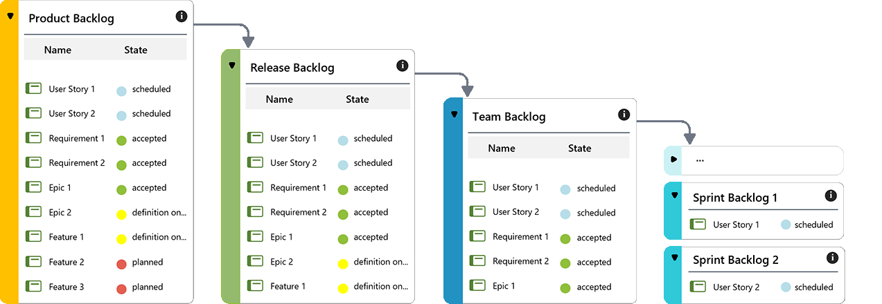The height and width of the screenshot is (304, 882).
Task: Click the Sprint Backlog 1 title
Action: 734,198
